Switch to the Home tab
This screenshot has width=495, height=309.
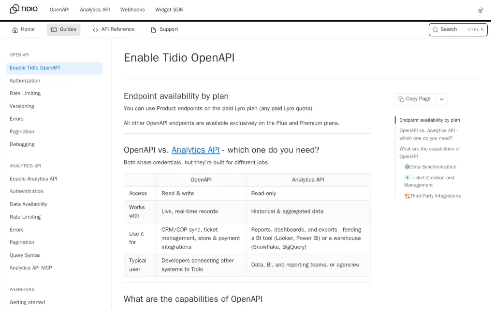(x=23, y=29)
